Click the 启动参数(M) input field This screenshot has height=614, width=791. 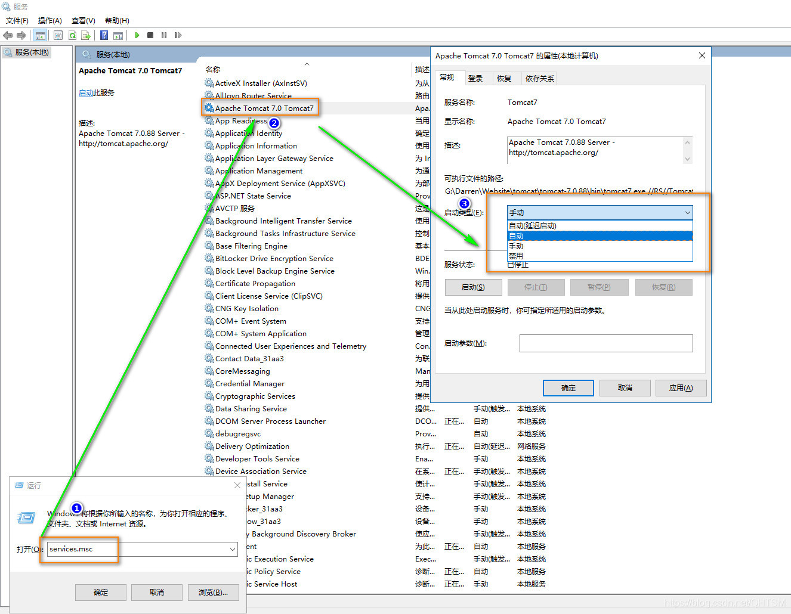click(606, 343)
